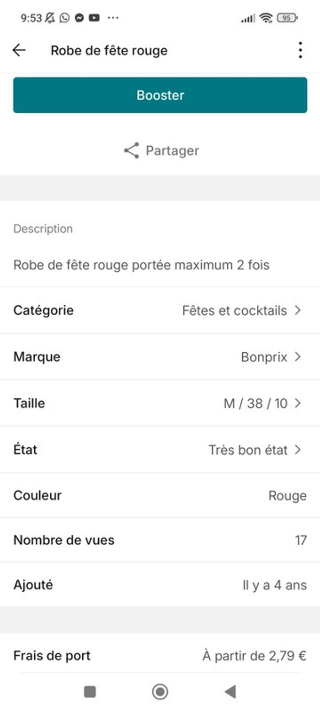Select the Bonprix brand entry

264,357
